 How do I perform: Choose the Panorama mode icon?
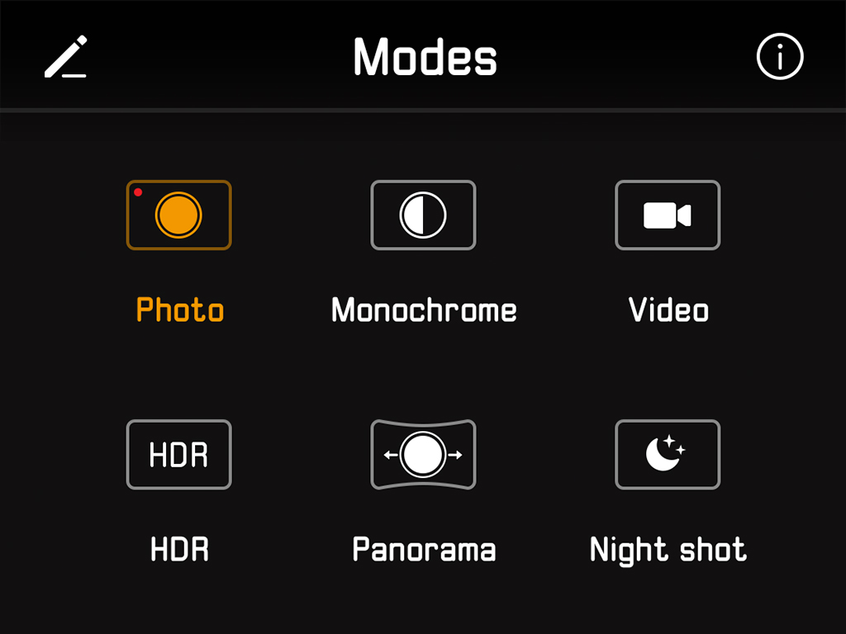[423, 455]
